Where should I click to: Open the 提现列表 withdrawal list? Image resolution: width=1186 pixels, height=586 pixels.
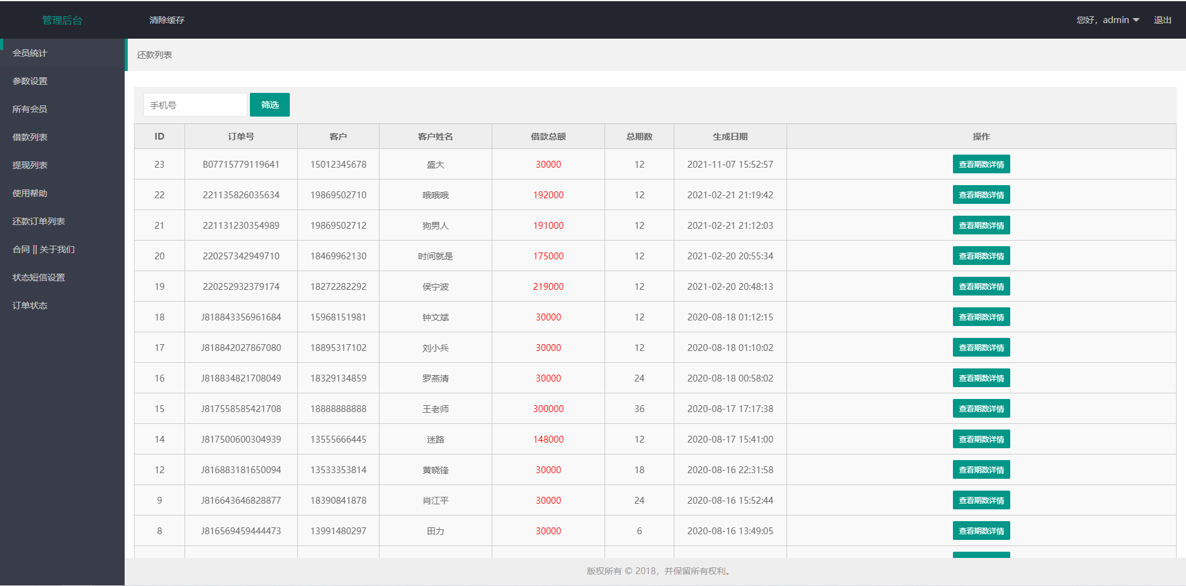tap(31, 165)
